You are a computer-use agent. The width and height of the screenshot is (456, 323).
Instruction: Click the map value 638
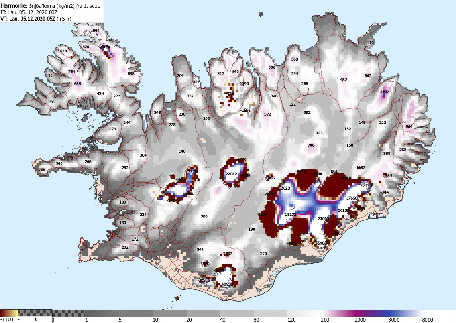pos(131,73)
